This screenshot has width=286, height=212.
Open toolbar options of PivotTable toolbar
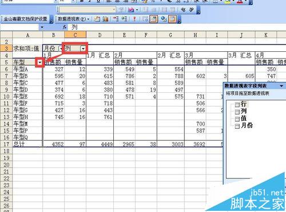[x=179, y=19]
